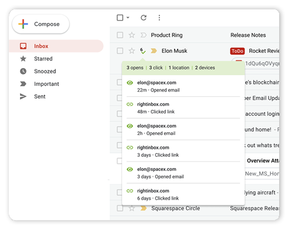
Task: Click the 2 devices summary
Action: [205, 68]
